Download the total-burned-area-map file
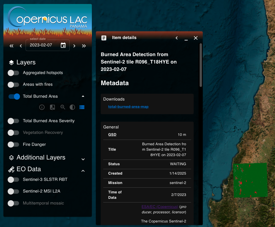 [128, 107]
